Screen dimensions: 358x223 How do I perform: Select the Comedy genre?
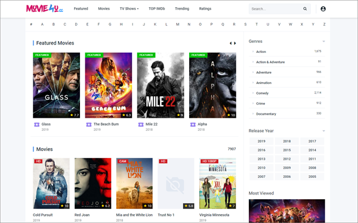(x=262, y=93)
